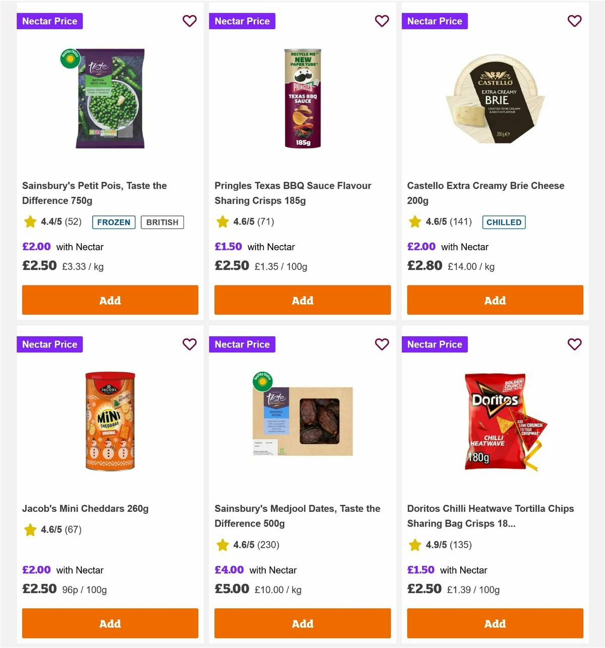605x648 pixels.
Task: Add Sainsbury's Petit Pois to basket
Action: pyautogui.click(x=110, y=300)
